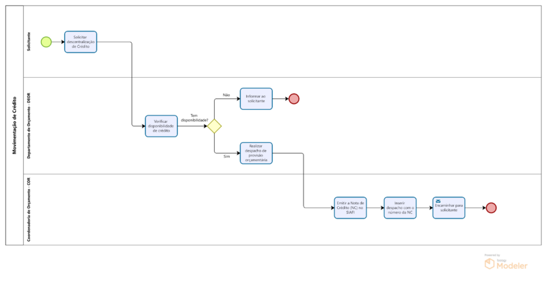
Task: Select 'Inserir despacho com o número da NC'
Action: point(400,208)
